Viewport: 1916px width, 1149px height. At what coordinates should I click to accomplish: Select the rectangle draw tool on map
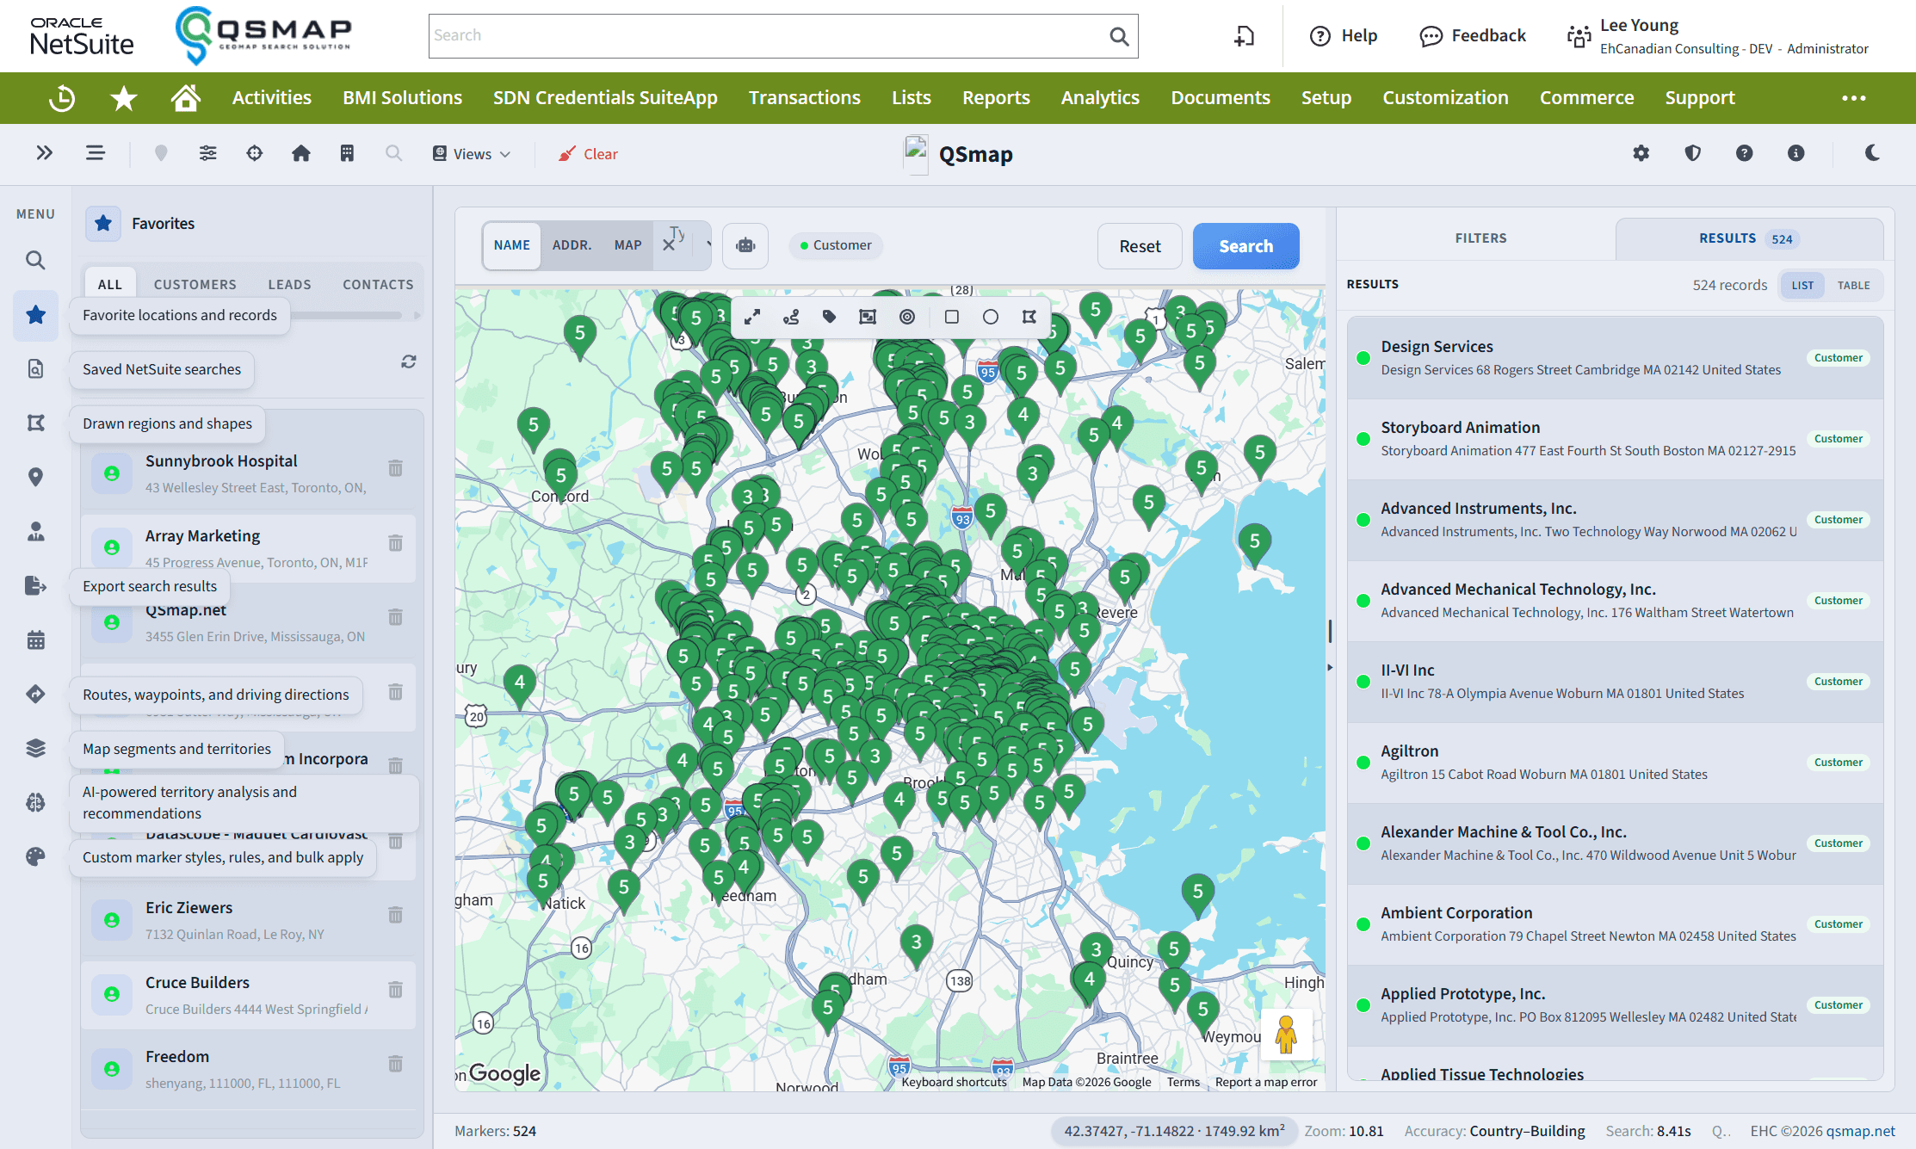click(x=952, y=317)
